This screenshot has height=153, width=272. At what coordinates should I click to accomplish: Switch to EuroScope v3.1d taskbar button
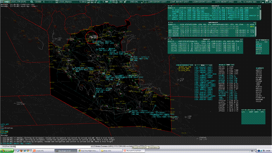66,151
